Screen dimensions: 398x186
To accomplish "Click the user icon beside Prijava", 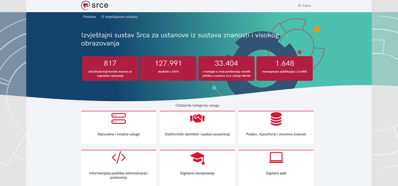I will (x=299, y=6).
